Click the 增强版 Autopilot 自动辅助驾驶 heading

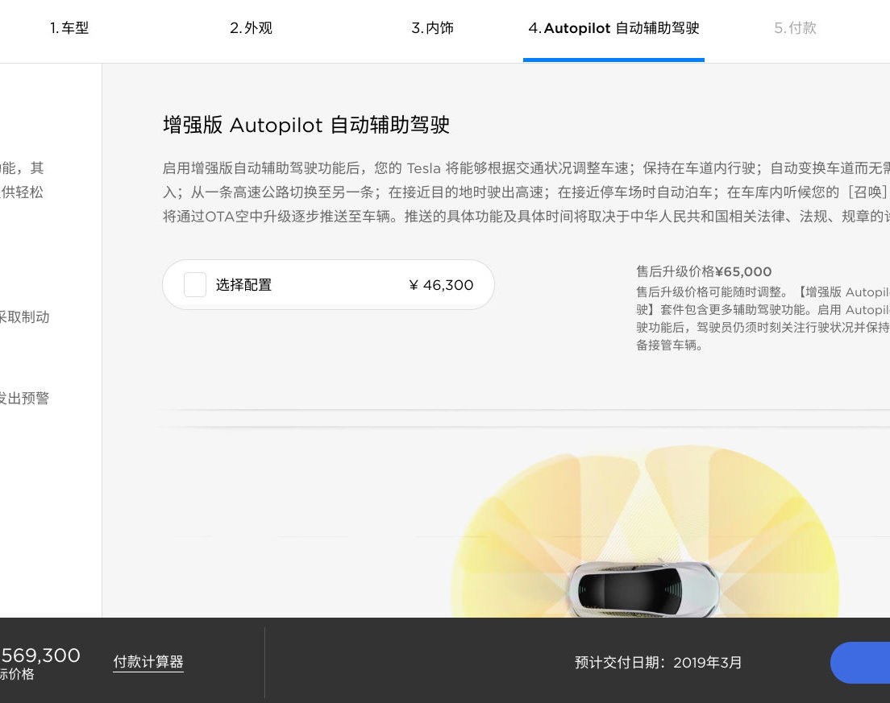[306, 125]
